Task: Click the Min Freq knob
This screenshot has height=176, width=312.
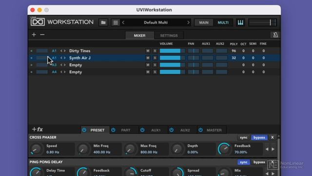Action: tap(83, 149)
